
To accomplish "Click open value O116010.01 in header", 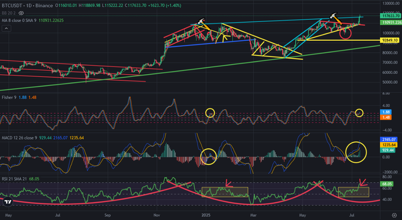I will tap(66, 5).
